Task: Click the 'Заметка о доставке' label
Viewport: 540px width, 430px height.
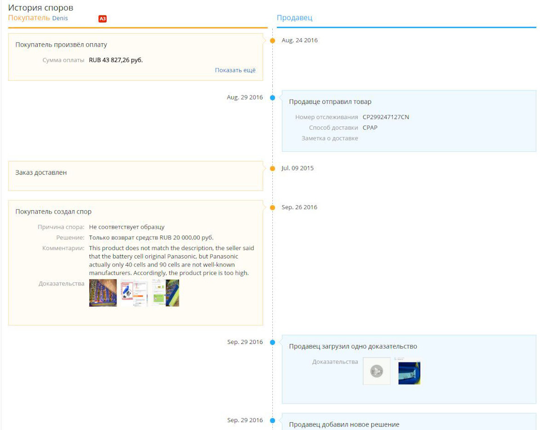Action: tap(330, 138)
